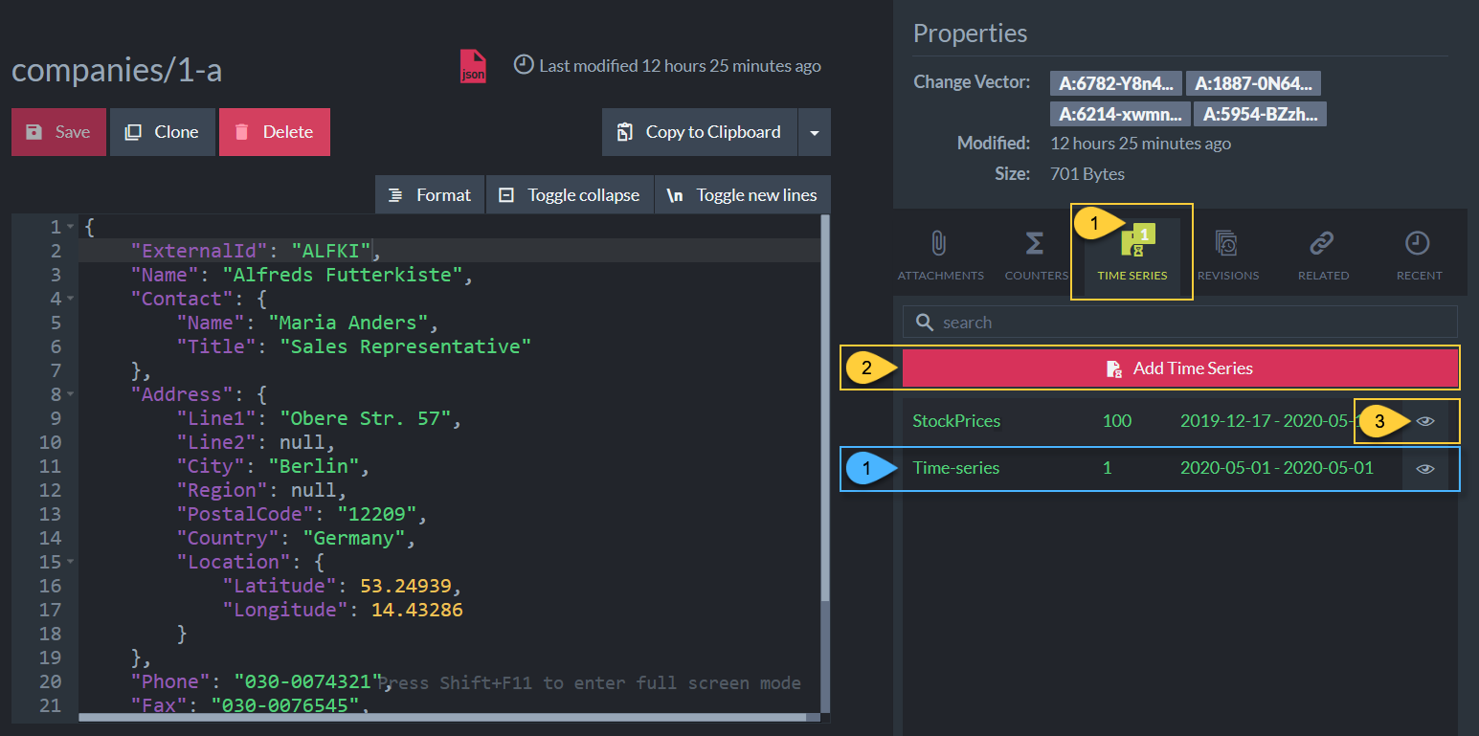Click the "Germany" country value
Viewport: 1479px width, 736px height.
coord(354,538)
